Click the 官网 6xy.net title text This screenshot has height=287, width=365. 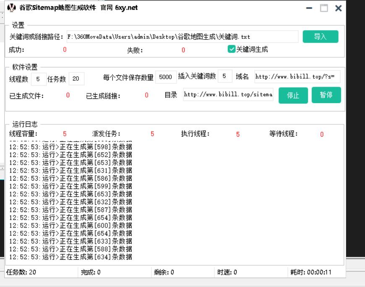[119, 8]
